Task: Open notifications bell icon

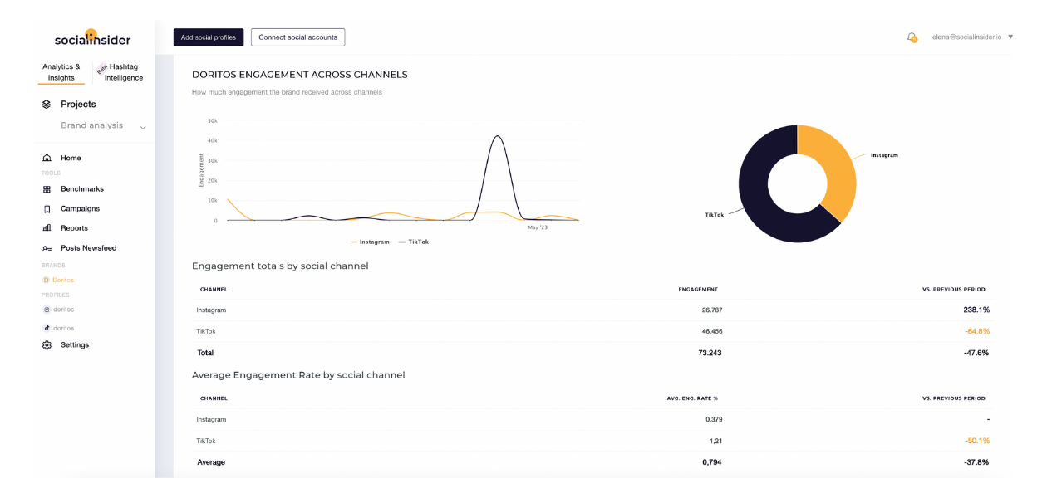Action: [912, 37]
